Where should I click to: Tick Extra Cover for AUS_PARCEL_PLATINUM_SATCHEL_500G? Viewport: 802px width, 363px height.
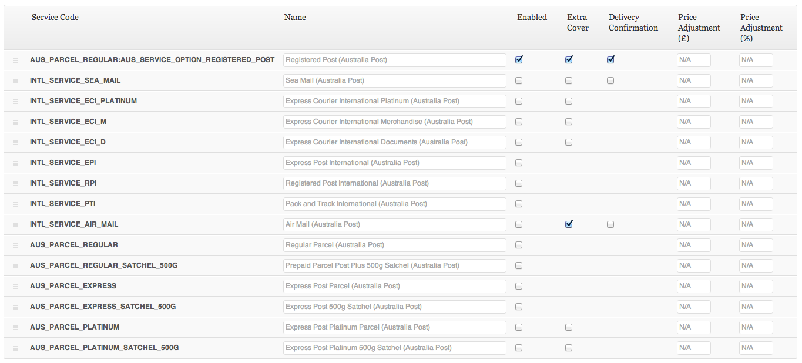point(569,348)
